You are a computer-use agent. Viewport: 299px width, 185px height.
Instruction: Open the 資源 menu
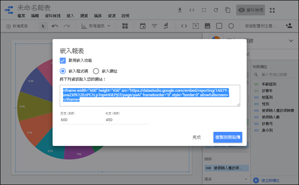(112, 16)
